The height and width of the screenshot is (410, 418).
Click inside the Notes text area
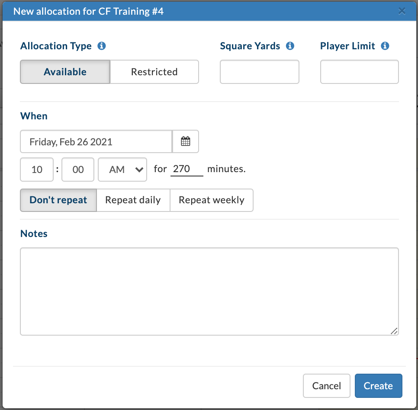pos(209,291)
